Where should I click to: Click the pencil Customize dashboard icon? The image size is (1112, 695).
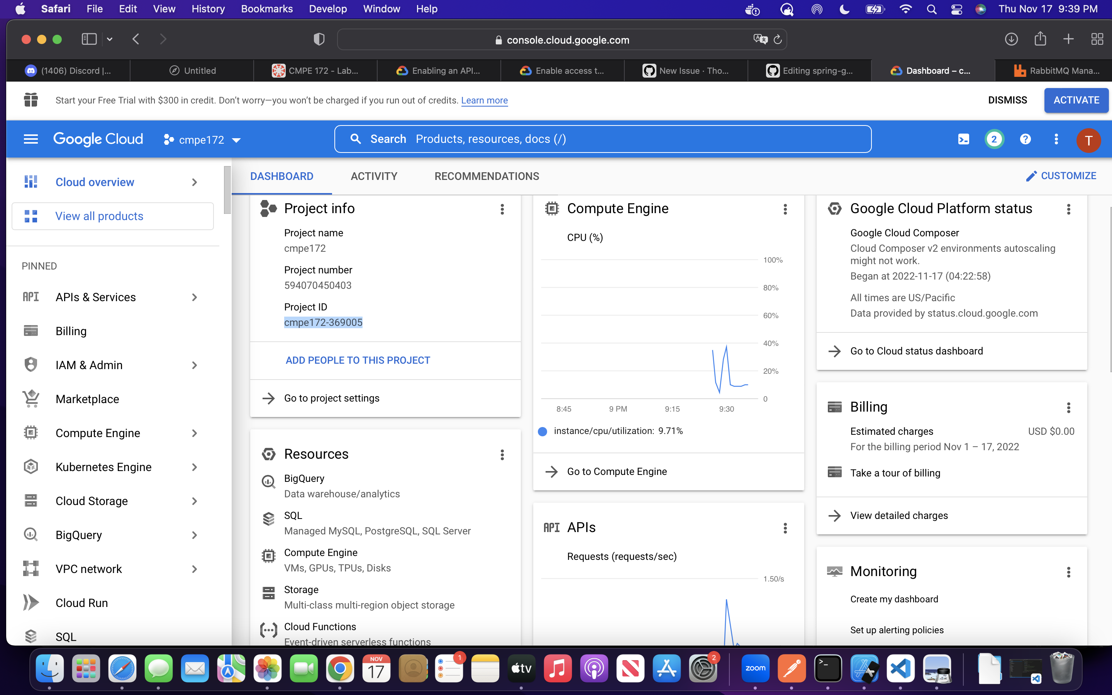tap(1031, 176)
